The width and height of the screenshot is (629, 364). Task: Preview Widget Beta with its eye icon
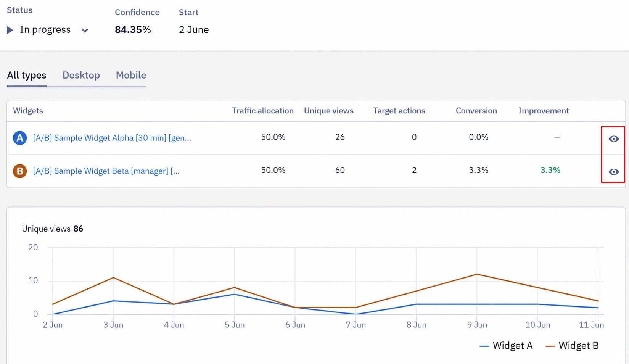point(613,172)
